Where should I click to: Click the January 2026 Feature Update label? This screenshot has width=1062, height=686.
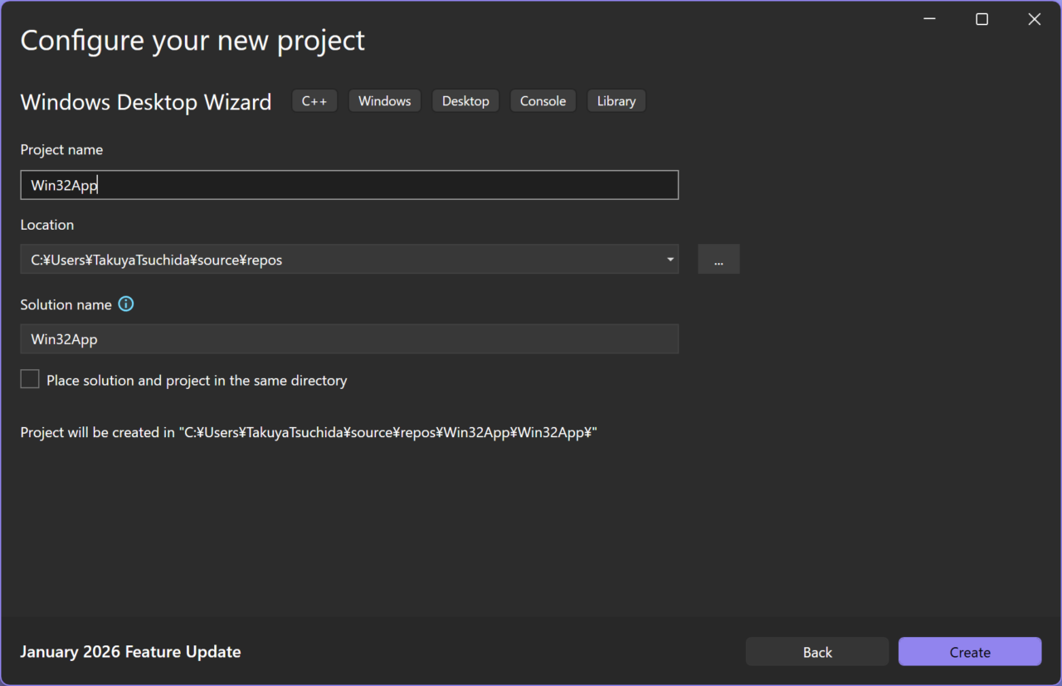click(130, 652)
